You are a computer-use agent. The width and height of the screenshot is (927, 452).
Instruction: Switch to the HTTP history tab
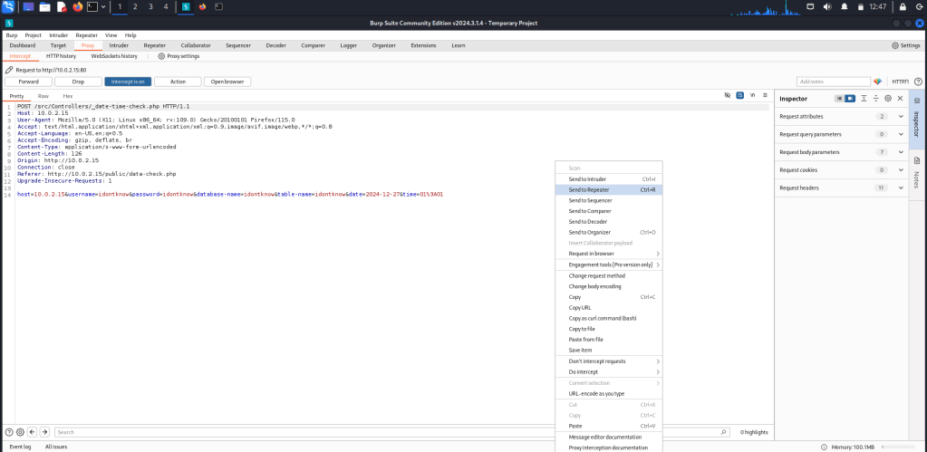pos(61,56)
